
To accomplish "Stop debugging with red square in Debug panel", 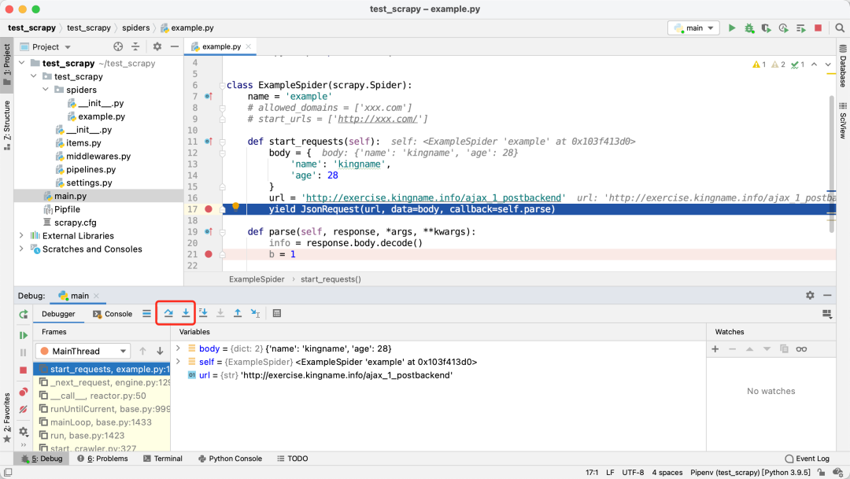I will pyautogui.click(x=24, y=370).
